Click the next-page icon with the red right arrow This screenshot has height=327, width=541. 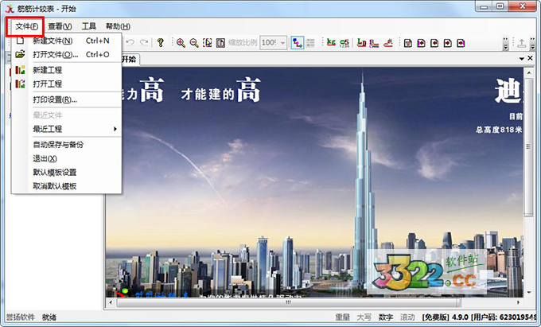(447, 43)
